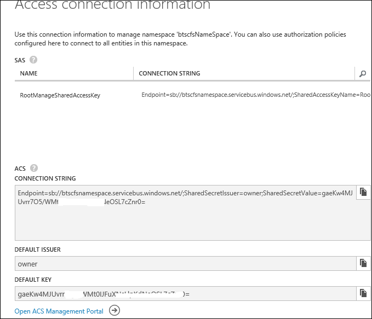Copy the default issuer value
The height and width of the screenshot is (319, 372).
coord(363,263)
